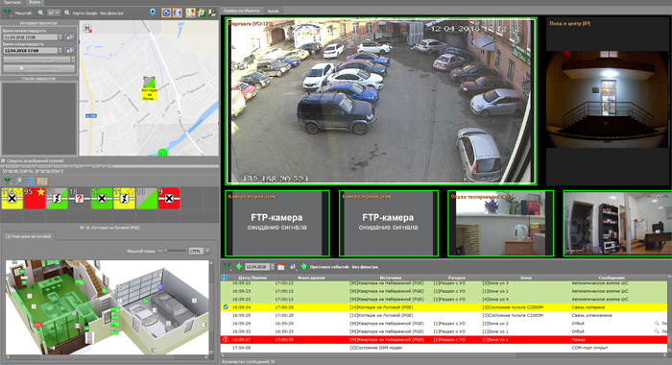672x365 pixels.
Task: Expand the plan scale percentage dropdown
Action: (207, 251)
